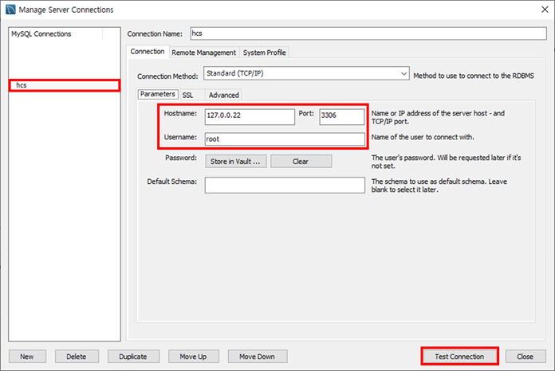Click the Hostname input field
The height and width of the screenshot is (371, 555).
pos(250,116)
